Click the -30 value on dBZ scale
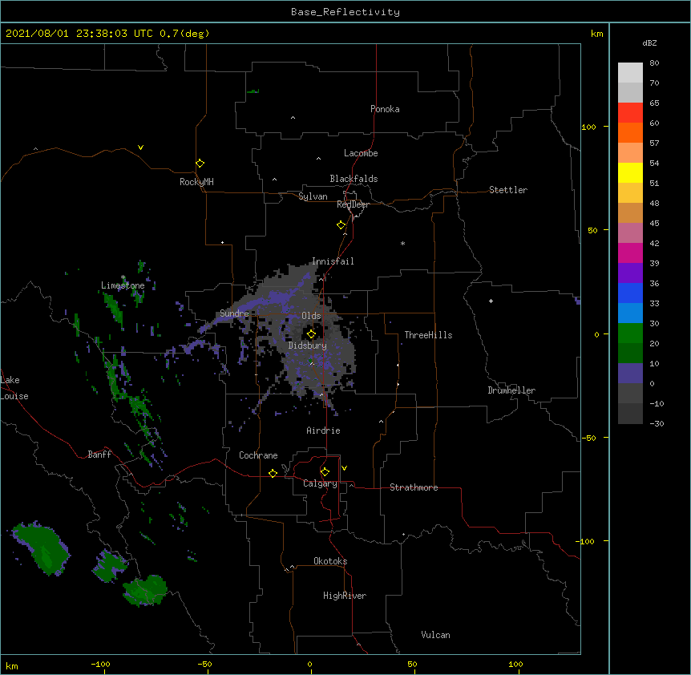 tap(657, 424)
